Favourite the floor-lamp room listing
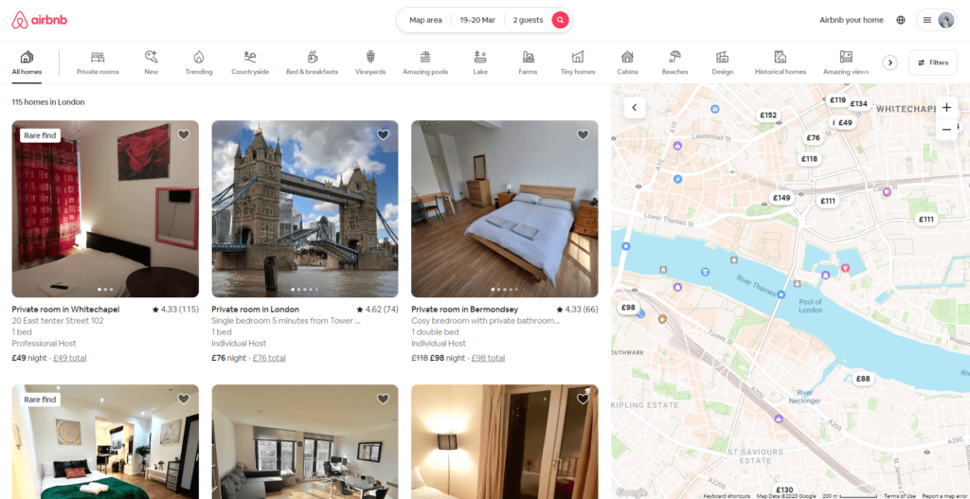Screen dimensions: 970x499 [583, 399]
